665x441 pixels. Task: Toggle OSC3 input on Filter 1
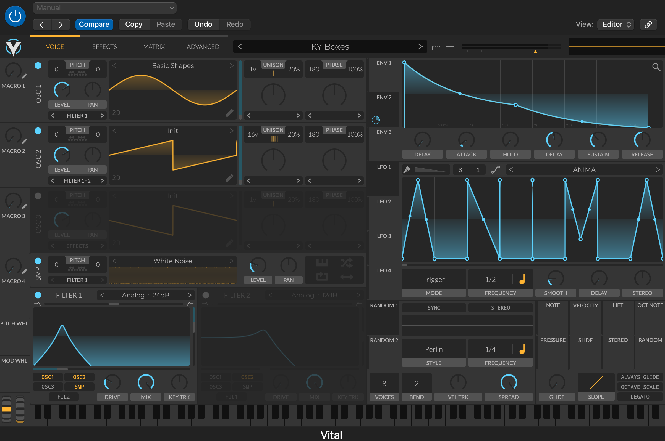point(48,387)
